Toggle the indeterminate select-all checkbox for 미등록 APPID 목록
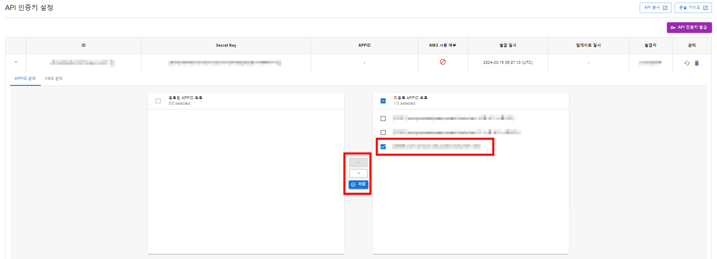717x259 pixels. [x=383, y=101]
